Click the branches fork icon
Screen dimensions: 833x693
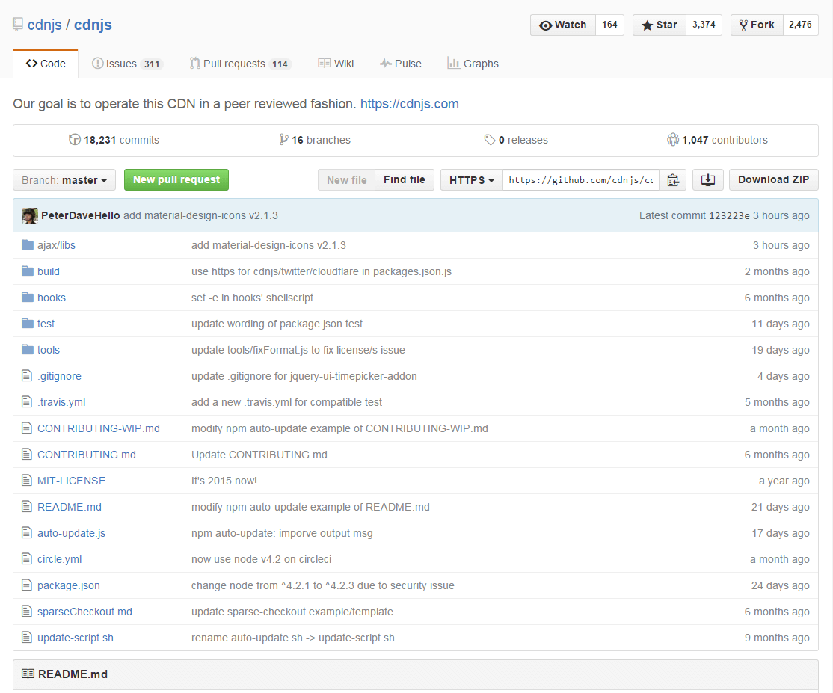coord(283,140)
